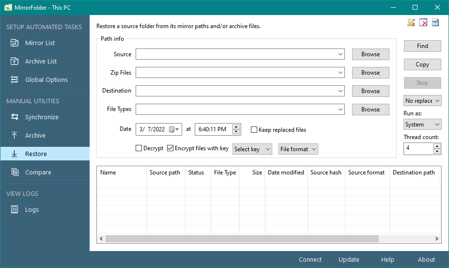This screenshot has height=268, width=449.
Task: Enable the Decrypt checkbox
Action: [139, 148]
